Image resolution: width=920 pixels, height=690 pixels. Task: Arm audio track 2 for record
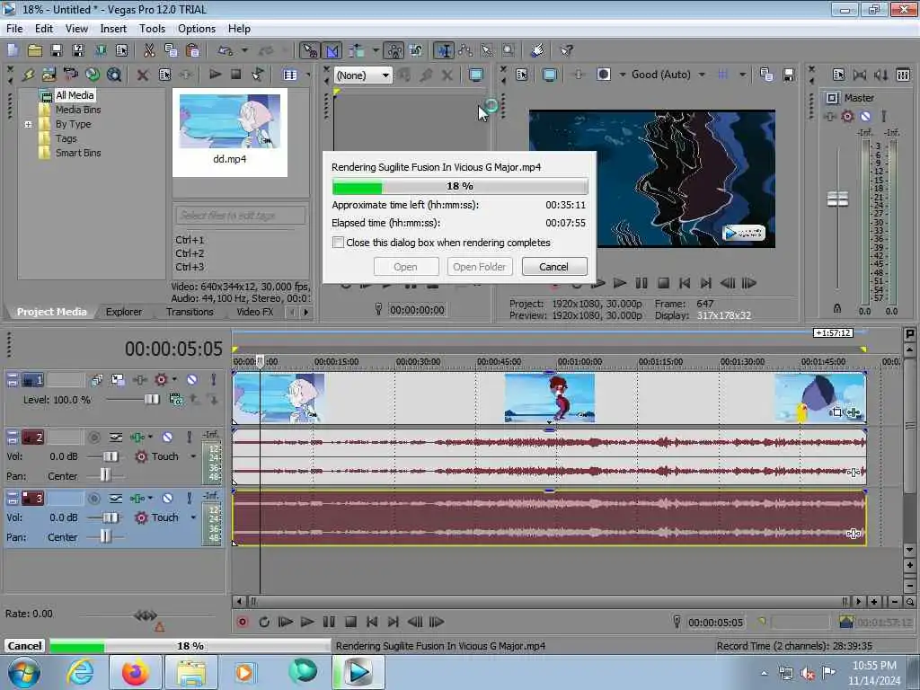(93, 438)
